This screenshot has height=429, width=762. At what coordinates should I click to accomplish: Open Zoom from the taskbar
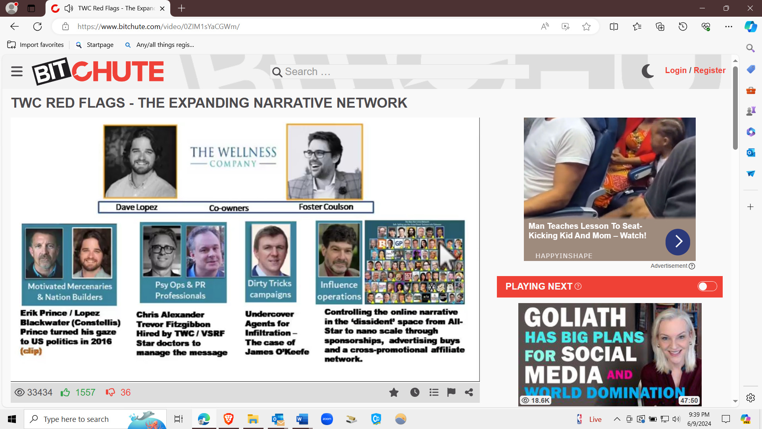pos(327,419)
